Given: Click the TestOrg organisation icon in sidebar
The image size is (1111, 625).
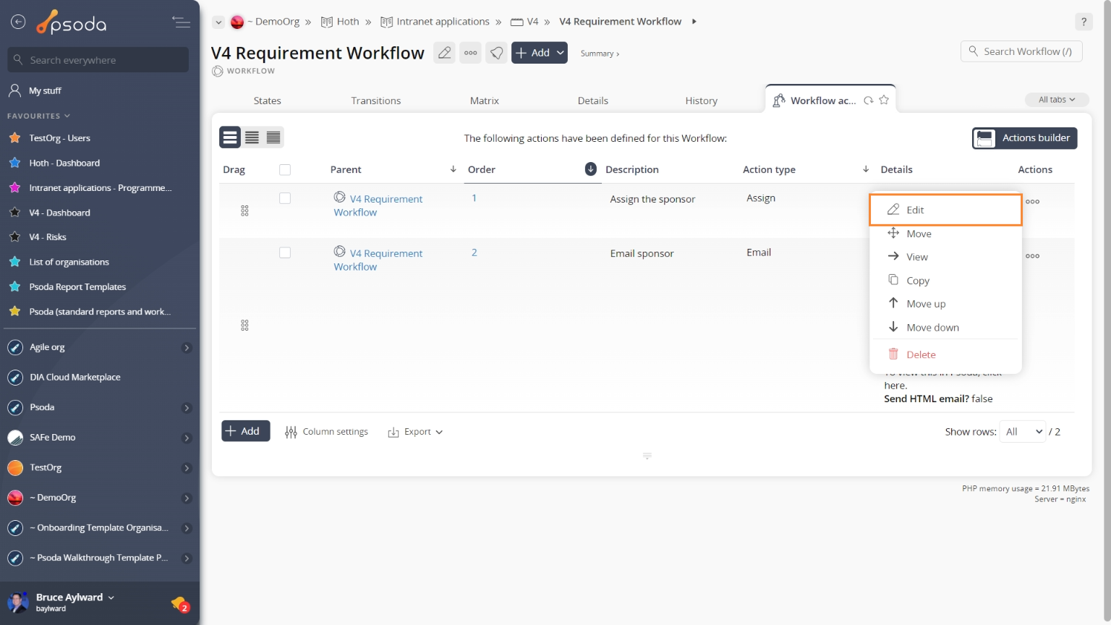Looking at the screenshot, I should coord(15,468).
